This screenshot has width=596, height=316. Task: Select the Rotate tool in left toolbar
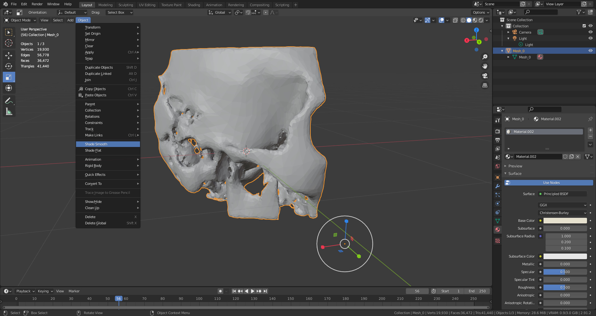coord(9,66)
